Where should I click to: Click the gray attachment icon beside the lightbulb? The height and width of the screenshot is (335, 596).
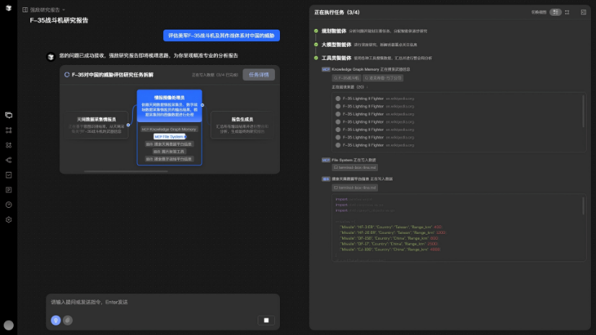[x=67, y=320]
